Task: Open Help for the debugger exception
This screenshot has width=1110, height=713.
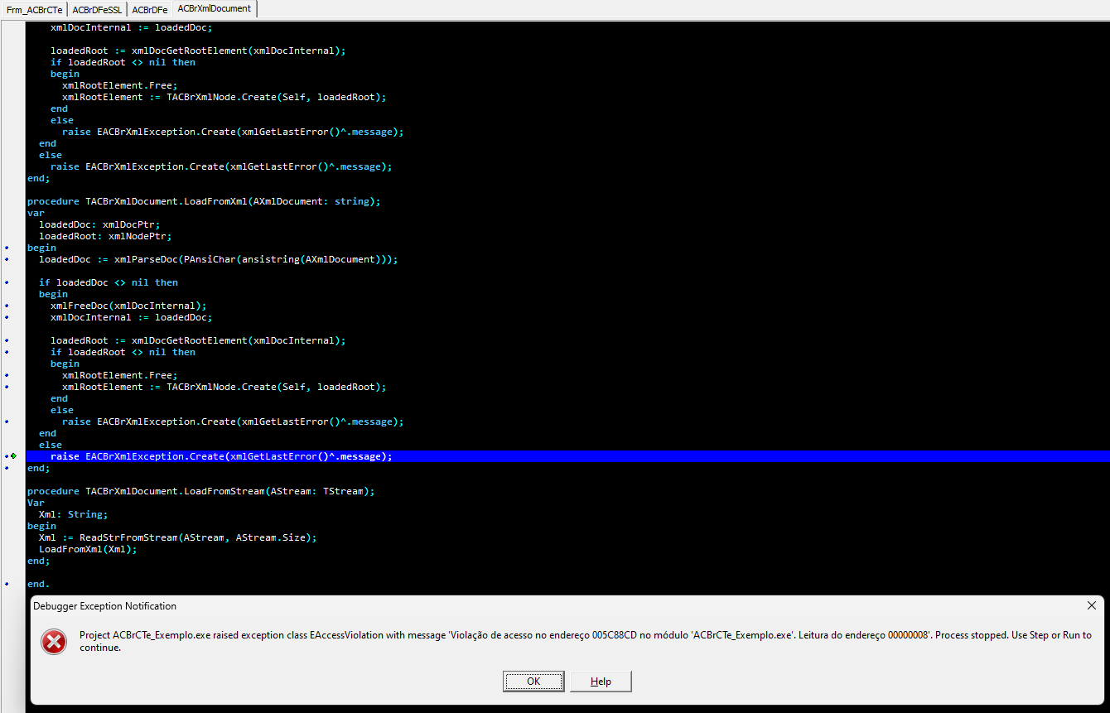Action: coord(601,682)
